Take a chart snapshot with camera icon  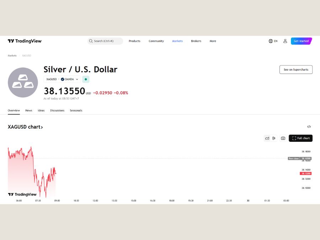tap(283, 138)
